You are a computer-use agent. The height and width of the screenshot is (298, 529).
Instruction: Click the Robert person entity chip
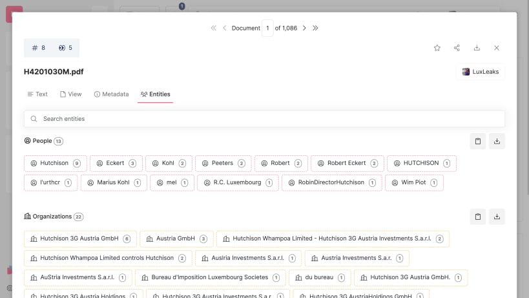tap(282, 164)
